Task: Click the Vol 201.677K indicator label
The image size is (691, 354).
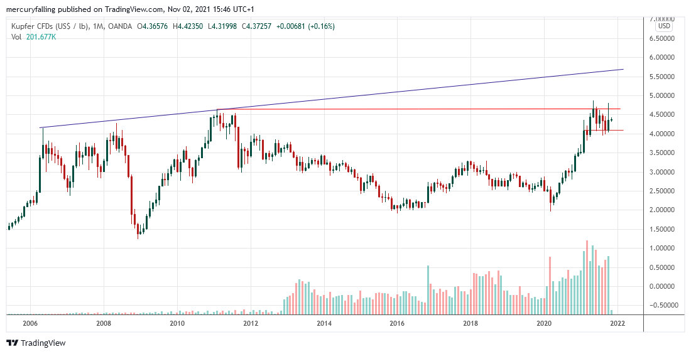Action: [x=34, y=37]
